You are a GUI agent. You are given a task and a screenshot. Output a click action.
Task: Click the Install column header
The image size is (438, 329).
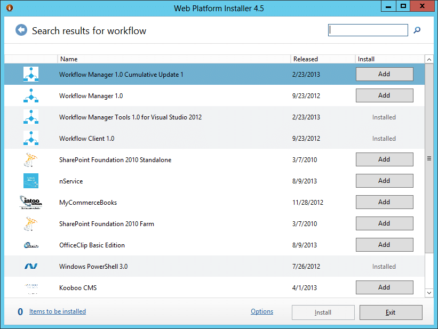(x=389, y=59)
